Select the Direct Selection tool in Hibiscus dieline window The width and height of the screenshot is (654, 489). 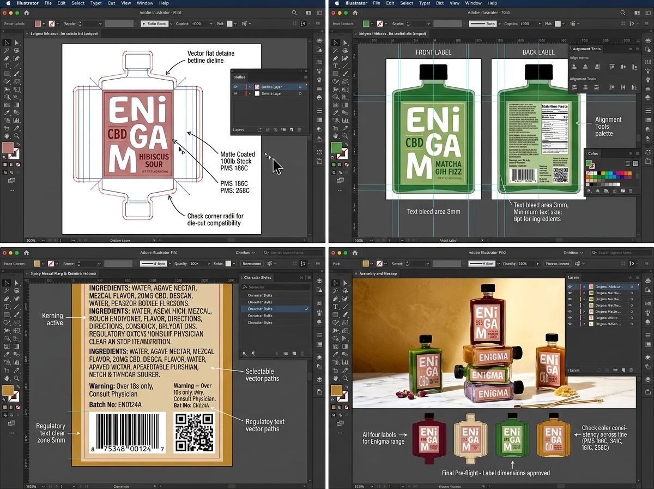click(16, 43)
